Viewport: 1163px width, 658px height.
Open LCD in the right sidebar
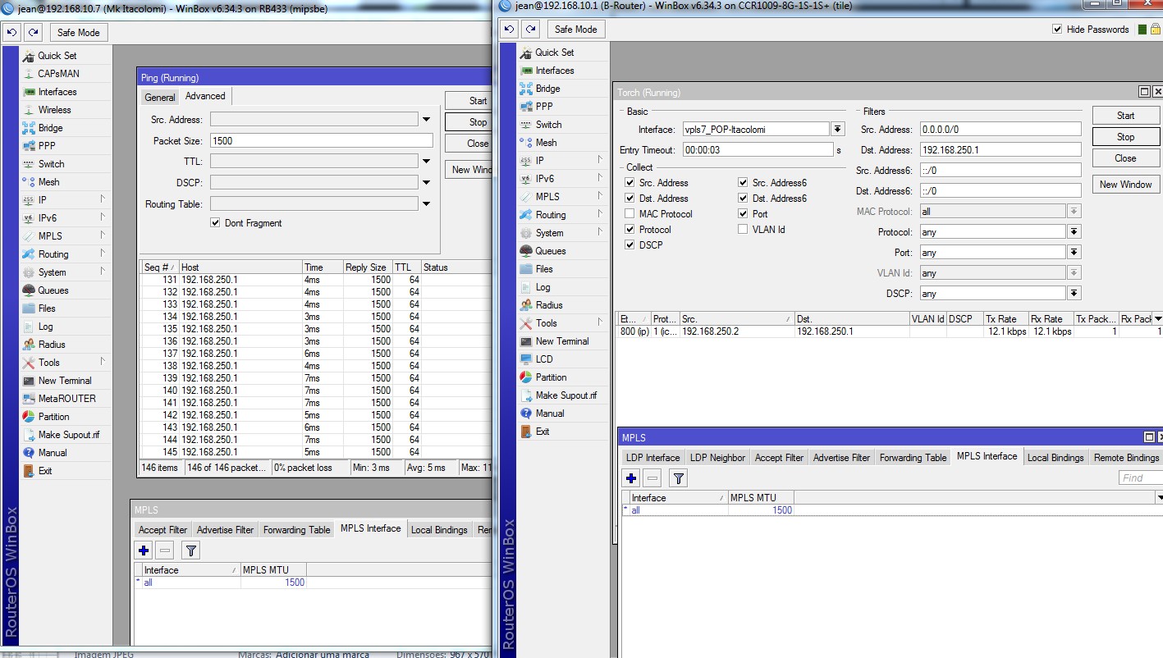tap(543, 359)
